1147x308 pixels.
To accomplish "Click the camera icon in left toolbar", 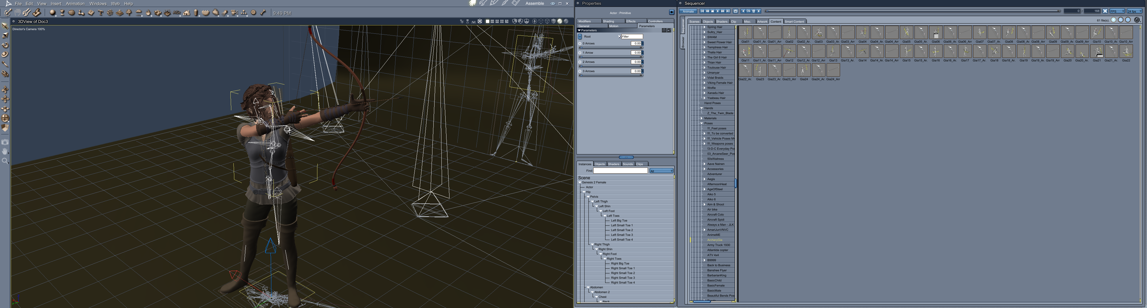I will (5, 142).
